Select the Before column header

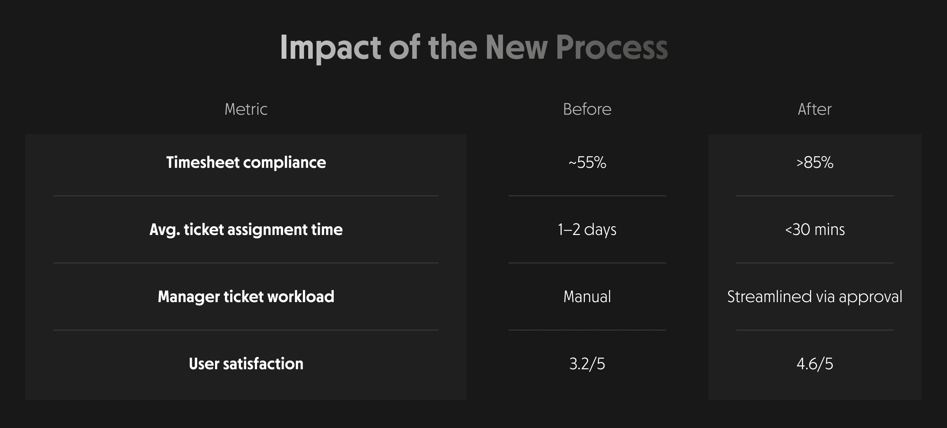[587, 109]
